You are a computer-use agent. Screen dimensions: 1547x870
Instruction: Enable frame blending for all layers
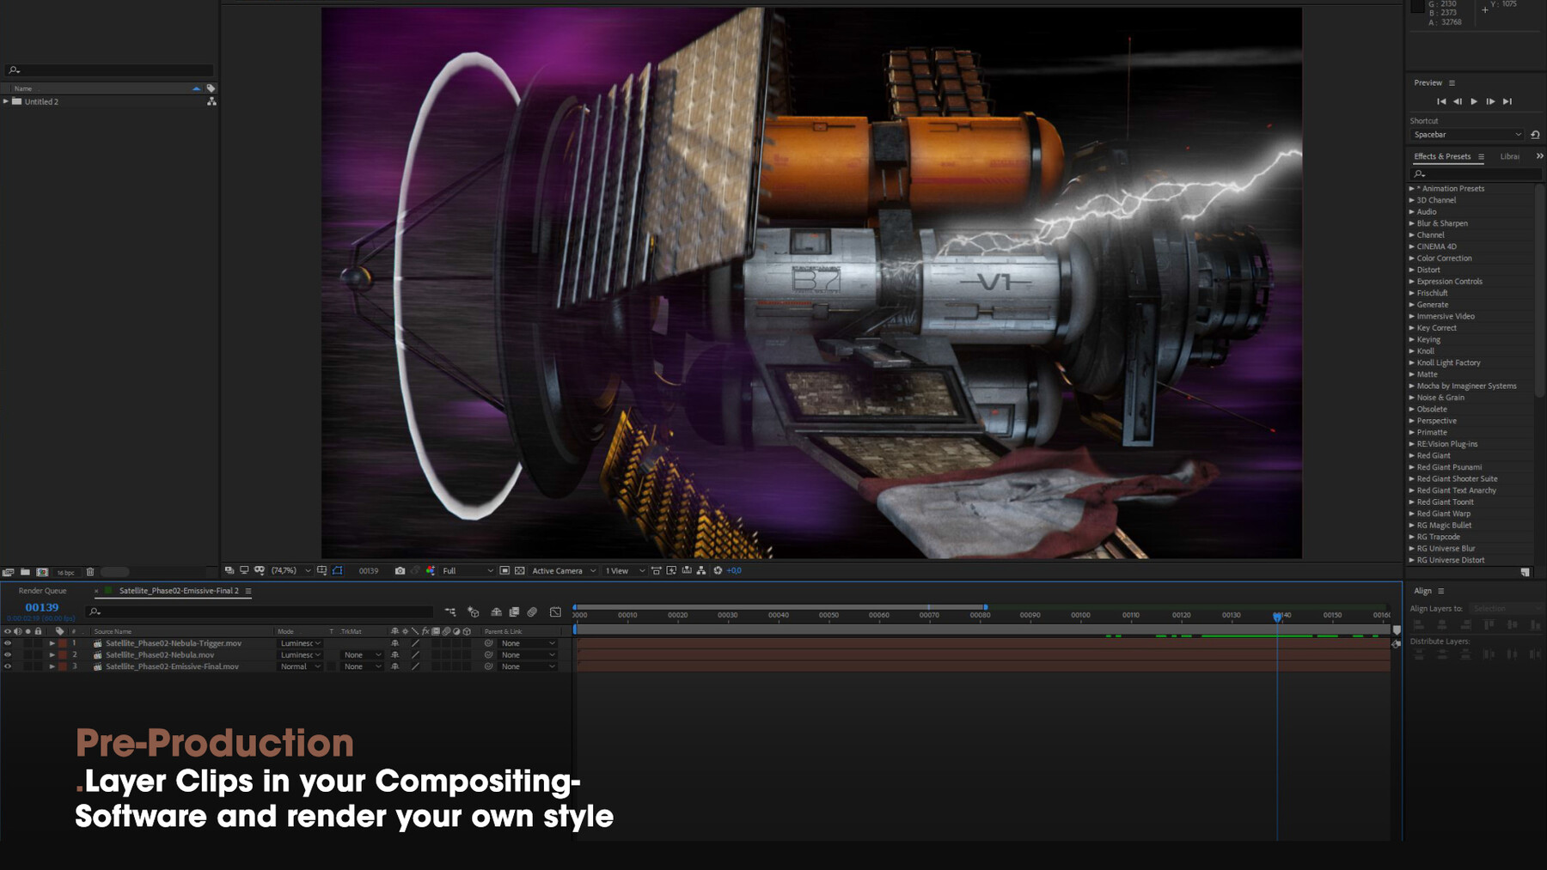pyautogui.click(x=514, y=612)
